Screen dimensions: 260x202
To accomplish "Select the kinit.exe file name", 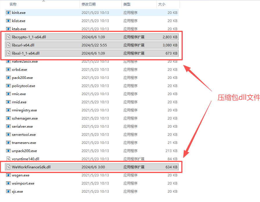I will [x=19, y=12].
